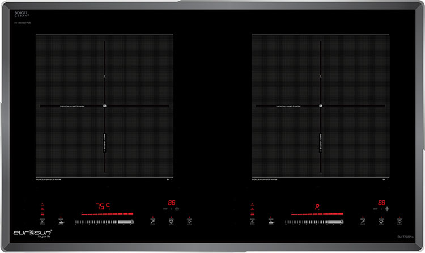Tap the right zone's key-shaped lock icon
The width and height of the screenshot is (425, 253).
pos(363,222)
